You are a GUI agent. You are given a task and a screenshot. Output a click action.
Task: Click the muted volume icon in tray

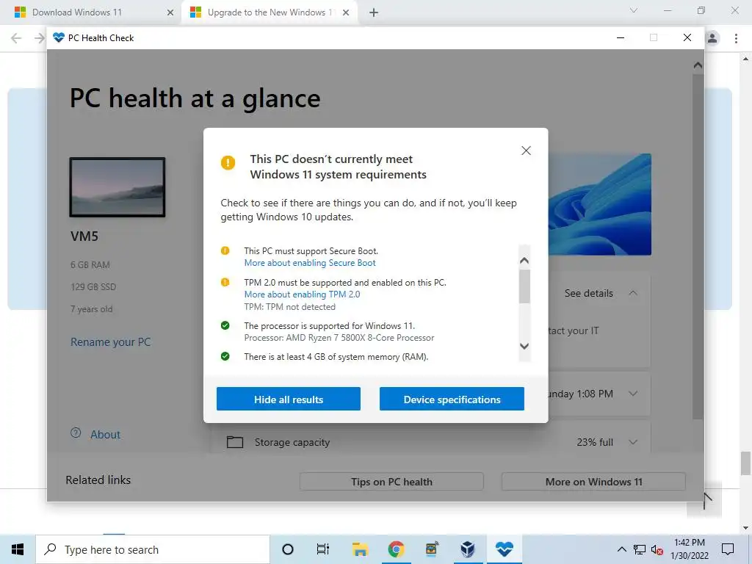tap(657, 549)
